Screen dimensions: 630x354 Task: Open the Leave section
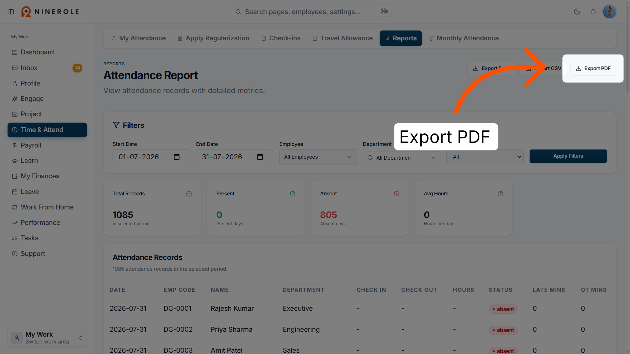[x=47, y=192]
